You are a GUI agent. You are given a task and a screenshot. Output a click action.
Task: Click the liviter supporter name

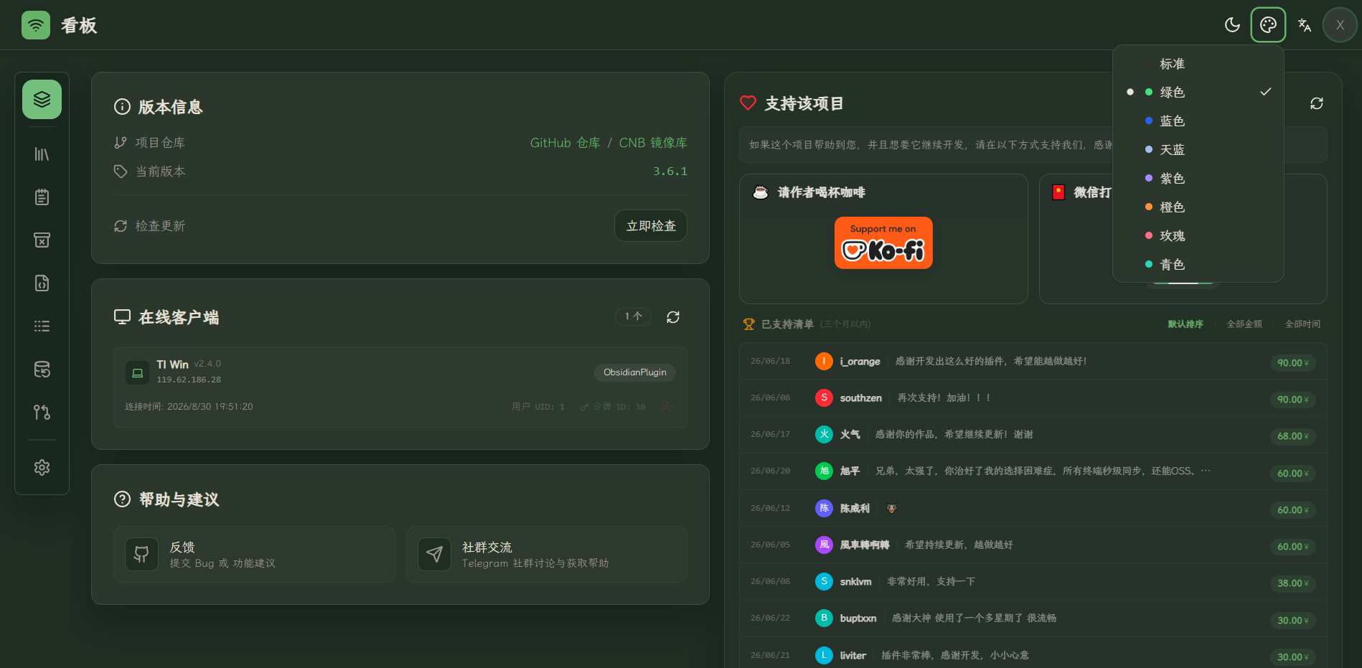tap(853, 656)
